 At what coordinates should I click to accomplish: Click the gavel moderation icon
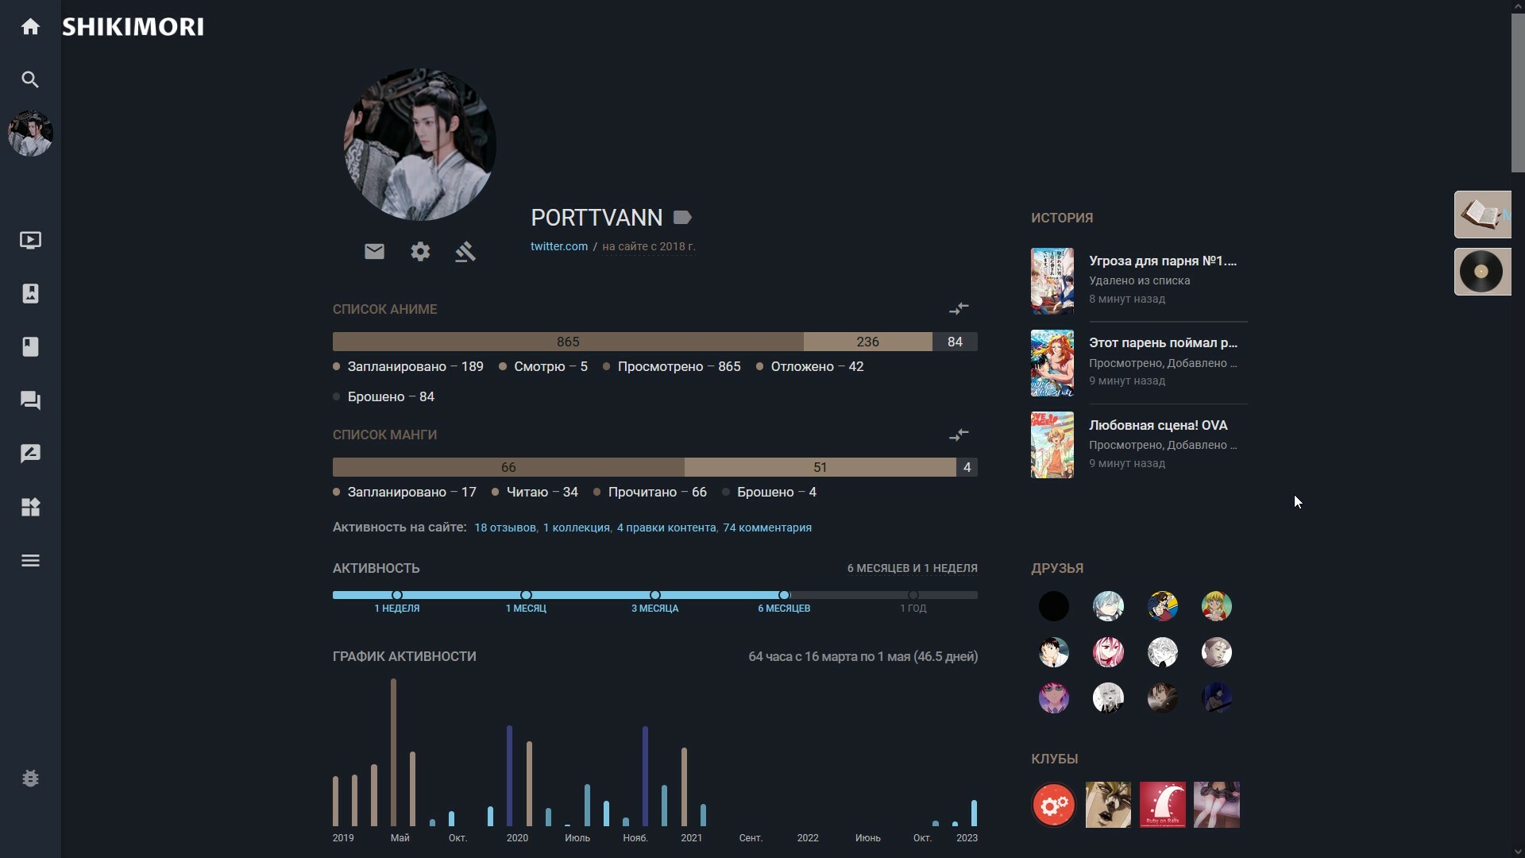pos(465,252)
